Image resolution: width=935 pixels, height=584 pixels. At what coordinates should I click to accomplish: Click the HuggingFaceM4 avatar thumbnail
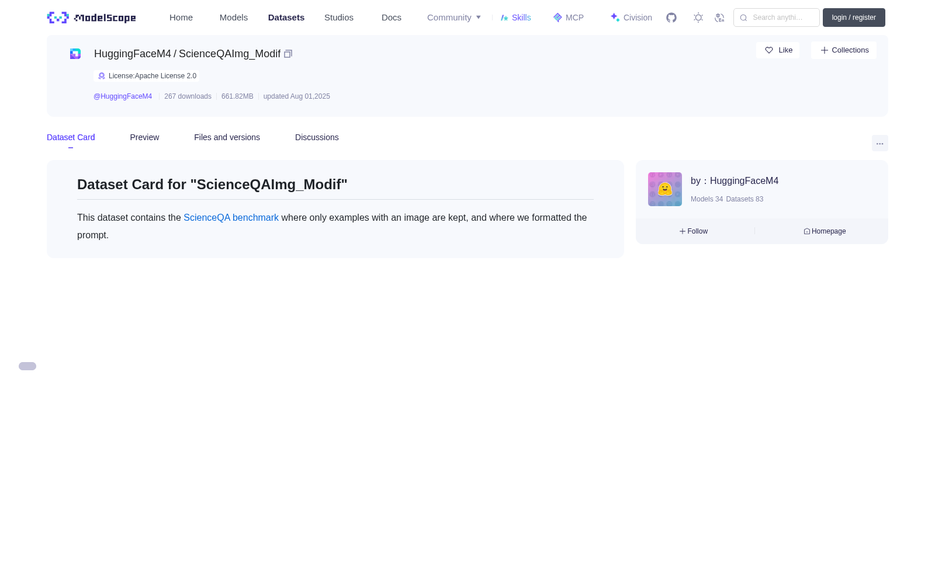(x=665, y=189)
